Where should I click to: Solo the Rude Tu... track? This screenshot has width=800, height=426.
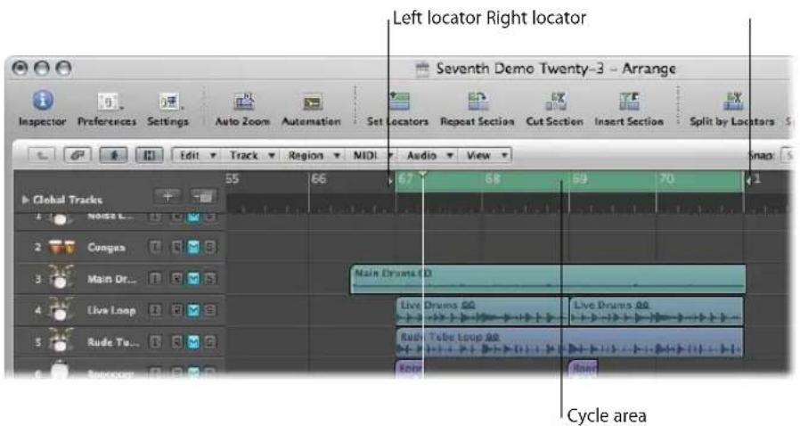coord(209,342)
